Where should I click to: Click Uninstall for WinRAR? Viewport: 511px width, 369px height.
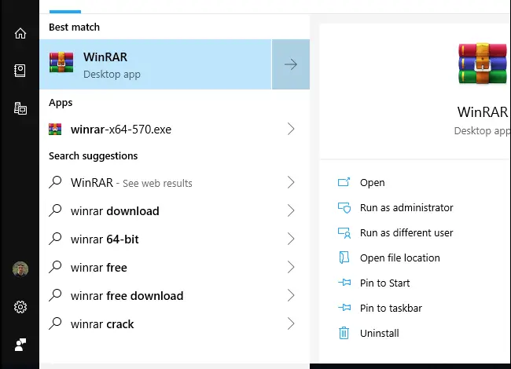click(379, 334)
